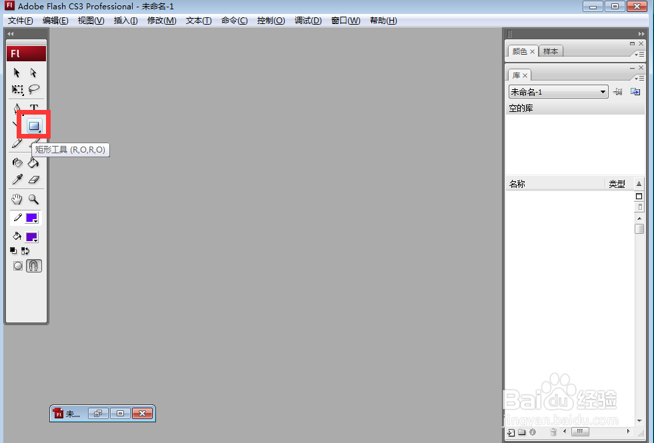Open the color panel options menu
Viewport: 654px width, 443px height.
click(639, 54)
